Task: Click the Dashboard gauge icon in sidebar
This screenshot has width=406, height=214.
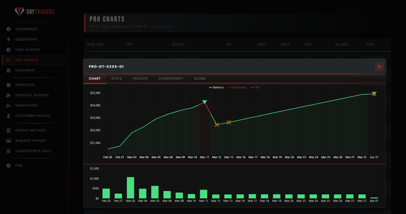Action: point(8,29)
